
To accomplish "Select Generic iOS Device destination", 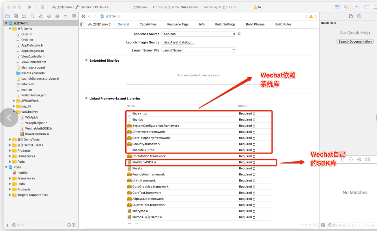I will pyautogui.click(x=92, y=7).
